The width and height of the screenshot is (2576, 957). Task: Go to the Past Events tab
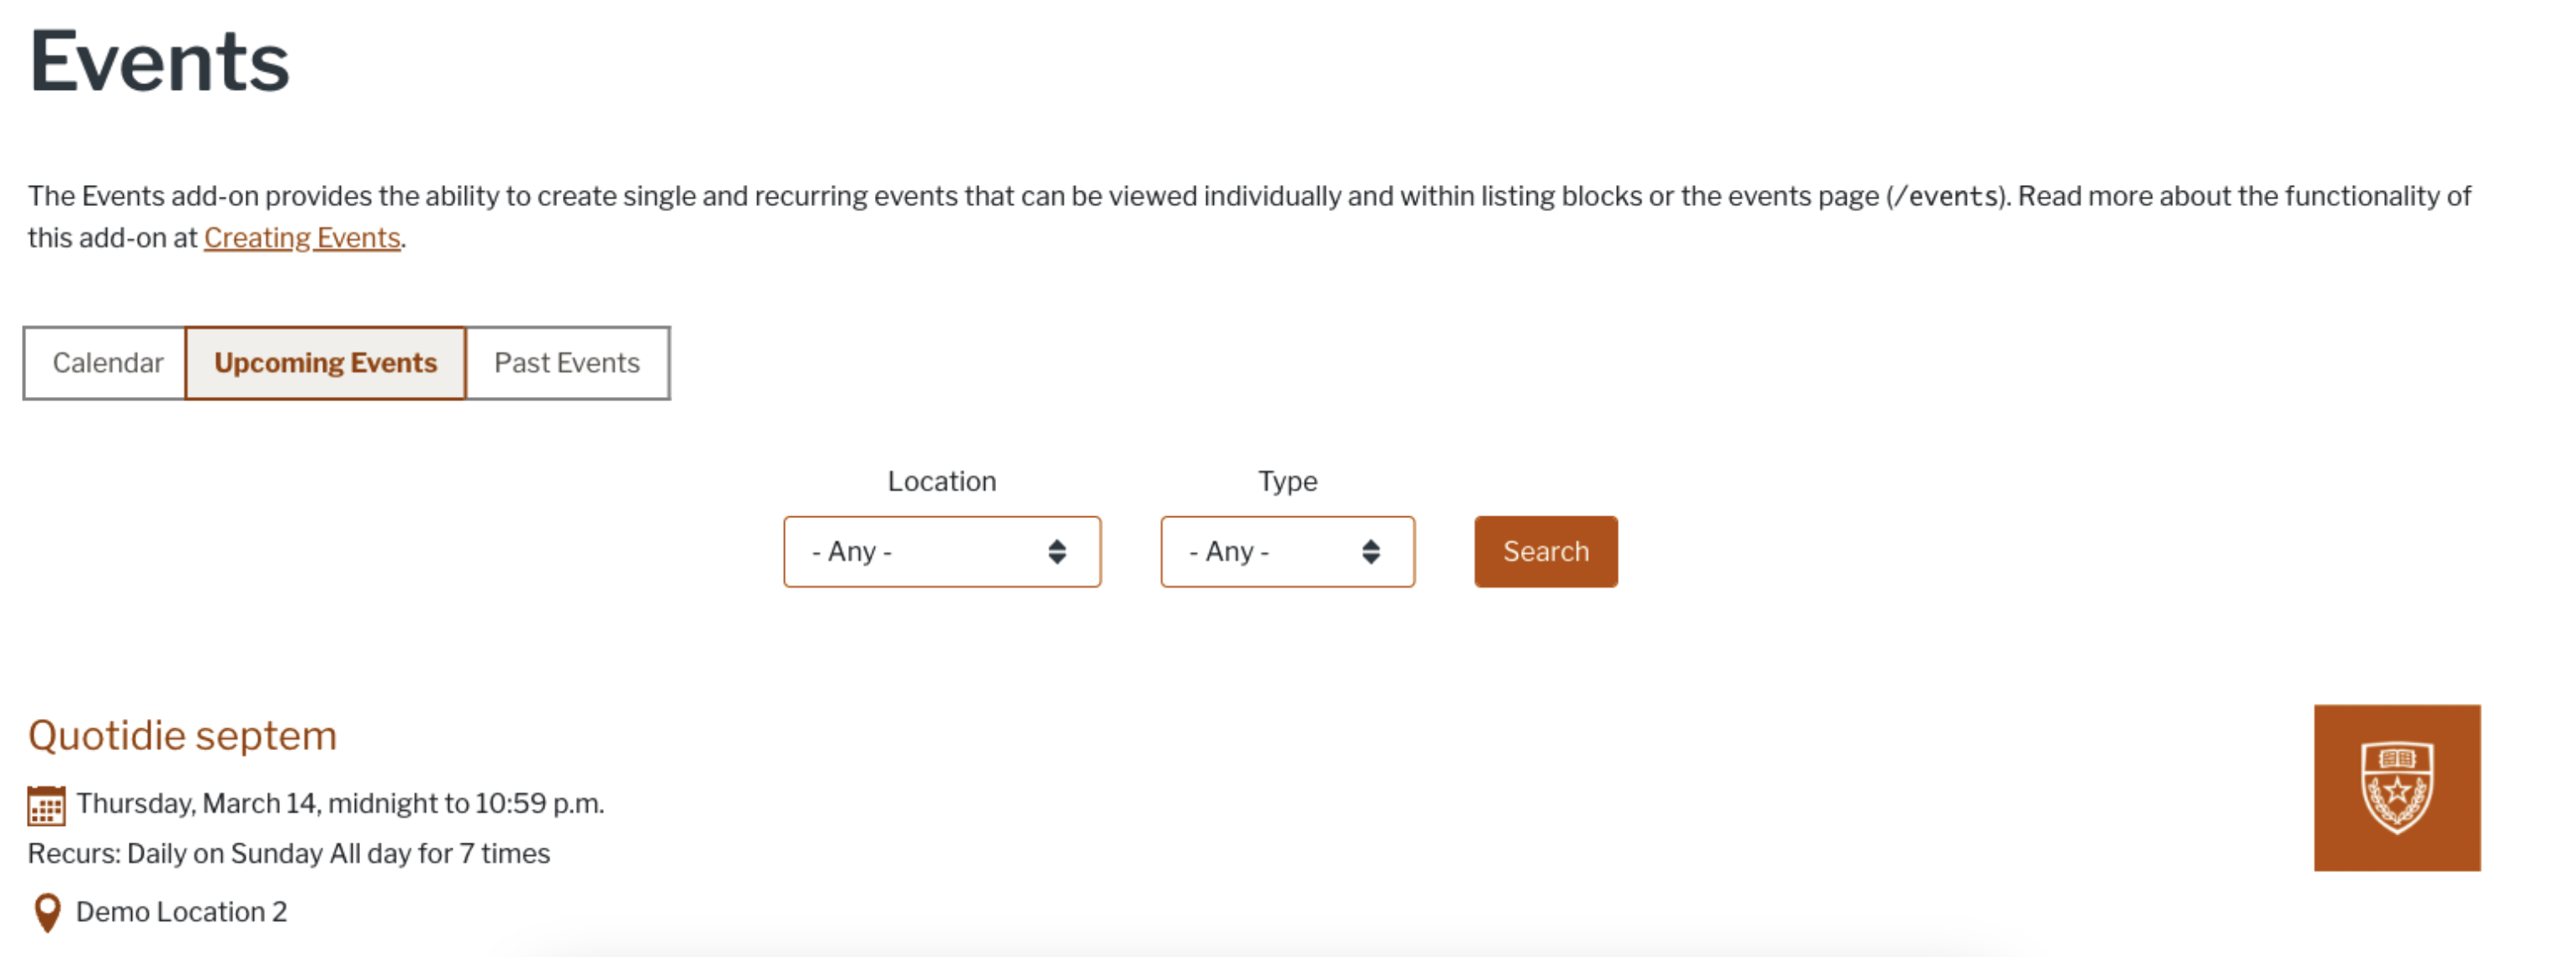[567, 363]
